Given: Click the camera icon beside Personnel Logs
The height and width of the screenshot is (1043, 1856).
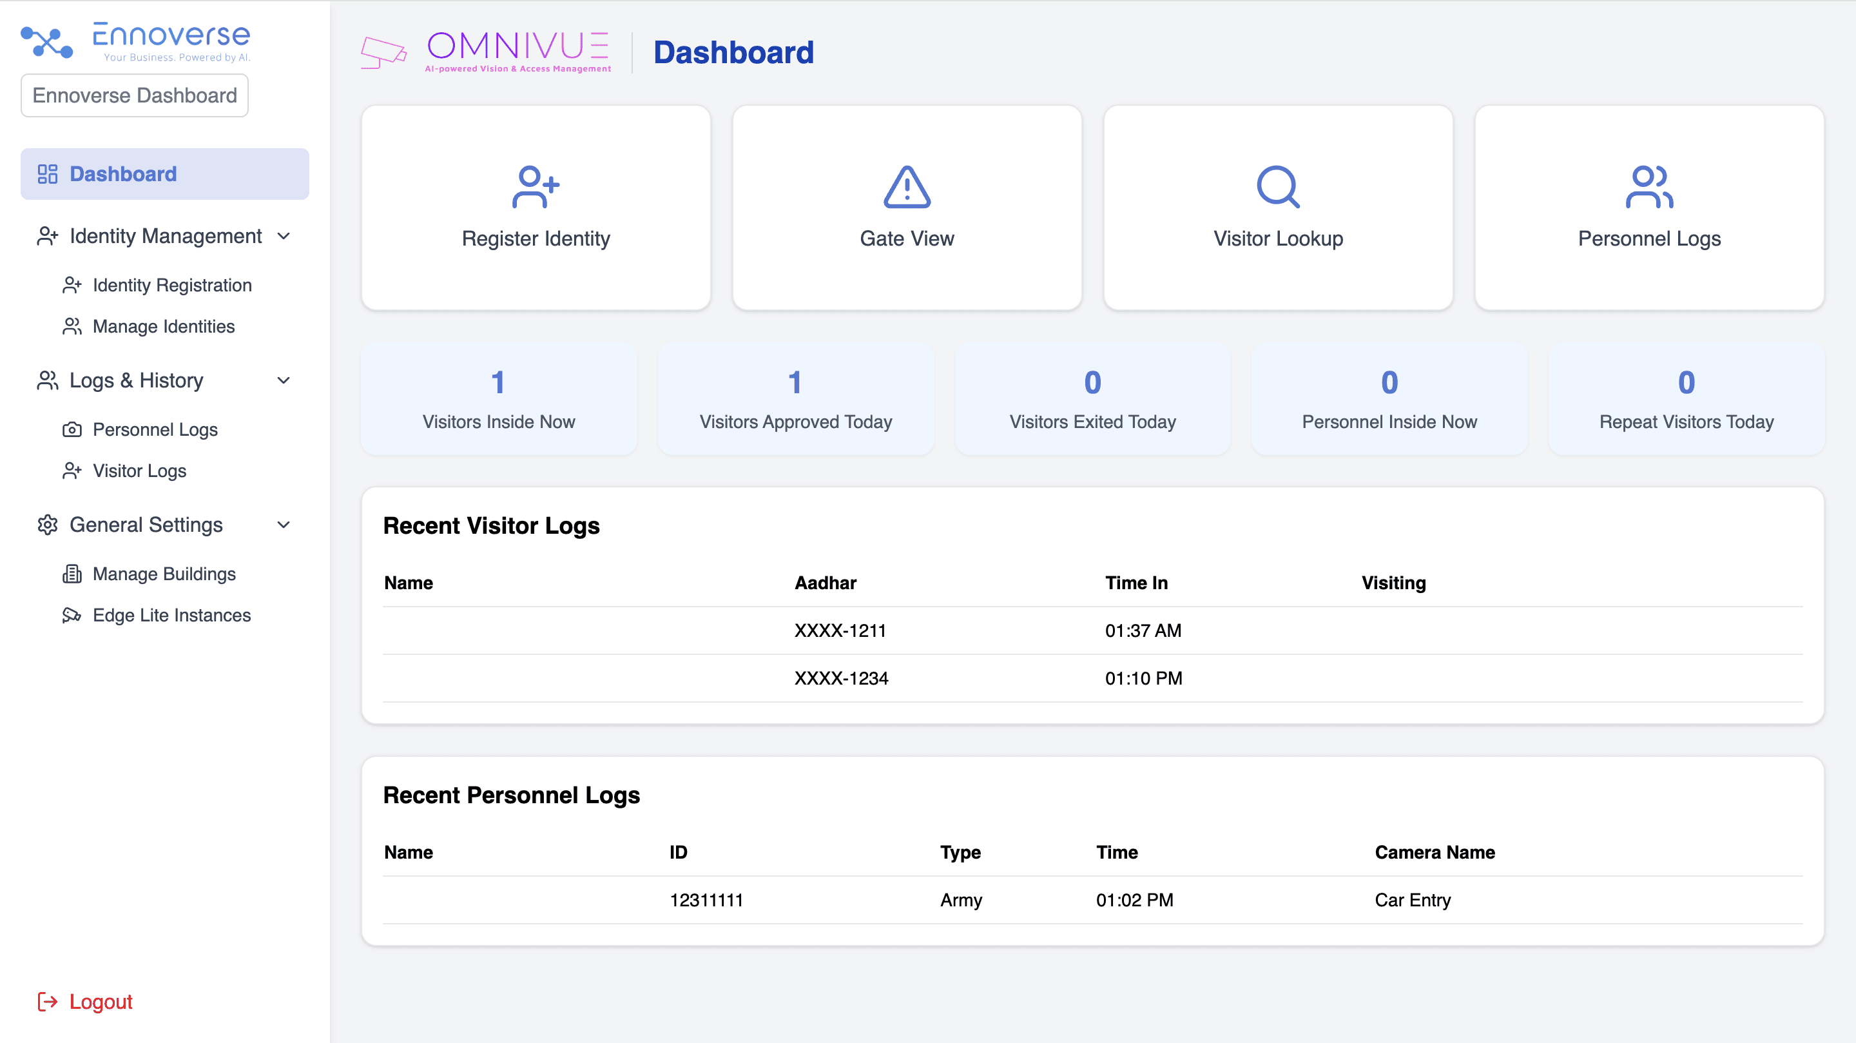Looking at the screenshot, I should pyautogui.click(x=73, y=429).
